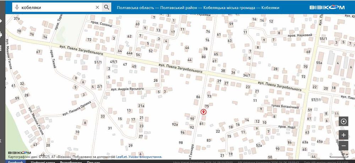Open the Розробникам bottom menu item
This screenshot has width=355, height=163.
(x=71, y=162)
